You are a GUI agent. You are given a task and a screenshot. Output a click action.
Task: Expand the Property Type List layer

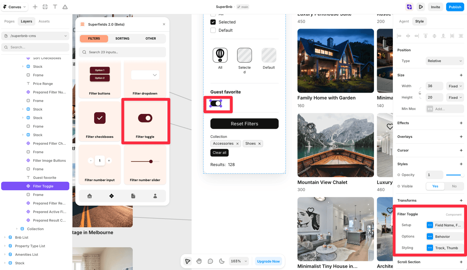[x=5, y=246]
